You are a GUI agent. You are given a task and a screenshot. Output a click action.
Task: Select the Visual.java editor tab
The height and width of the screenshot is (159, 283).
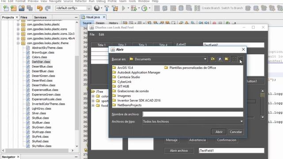click(x=93, y=17)
